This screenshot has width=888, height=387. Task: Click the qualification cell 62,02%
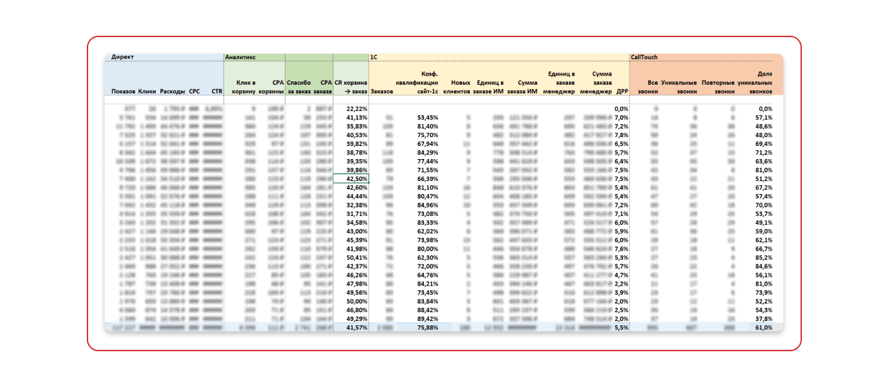coord(427,231)
